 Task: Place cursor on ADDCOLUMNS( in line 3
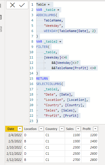47,15
